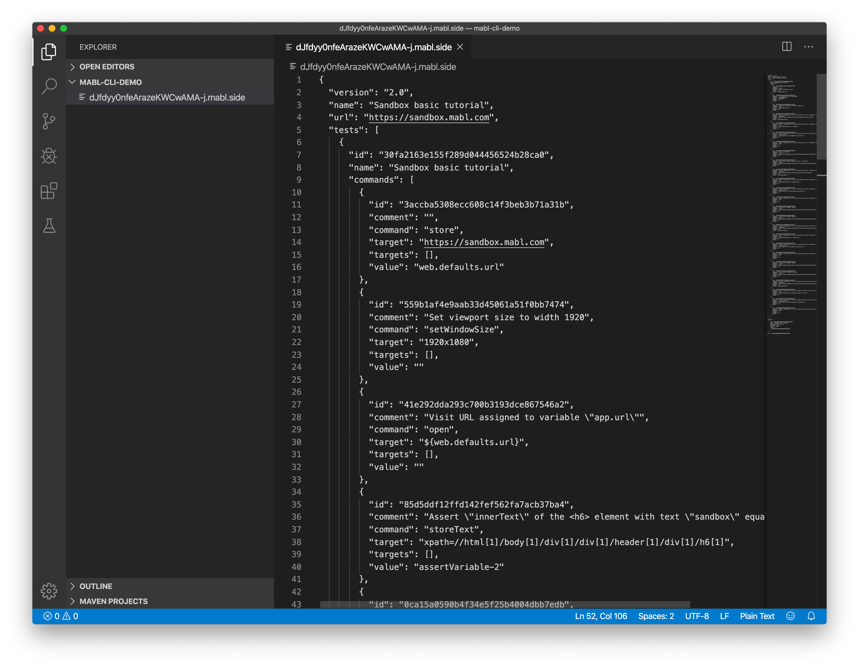Open the Explorer view in activity bar

(49, 51)
